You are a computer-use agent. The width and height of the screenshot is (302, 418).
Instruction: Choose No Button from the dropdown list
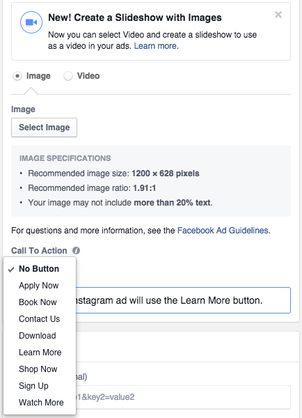coord(40,269)
